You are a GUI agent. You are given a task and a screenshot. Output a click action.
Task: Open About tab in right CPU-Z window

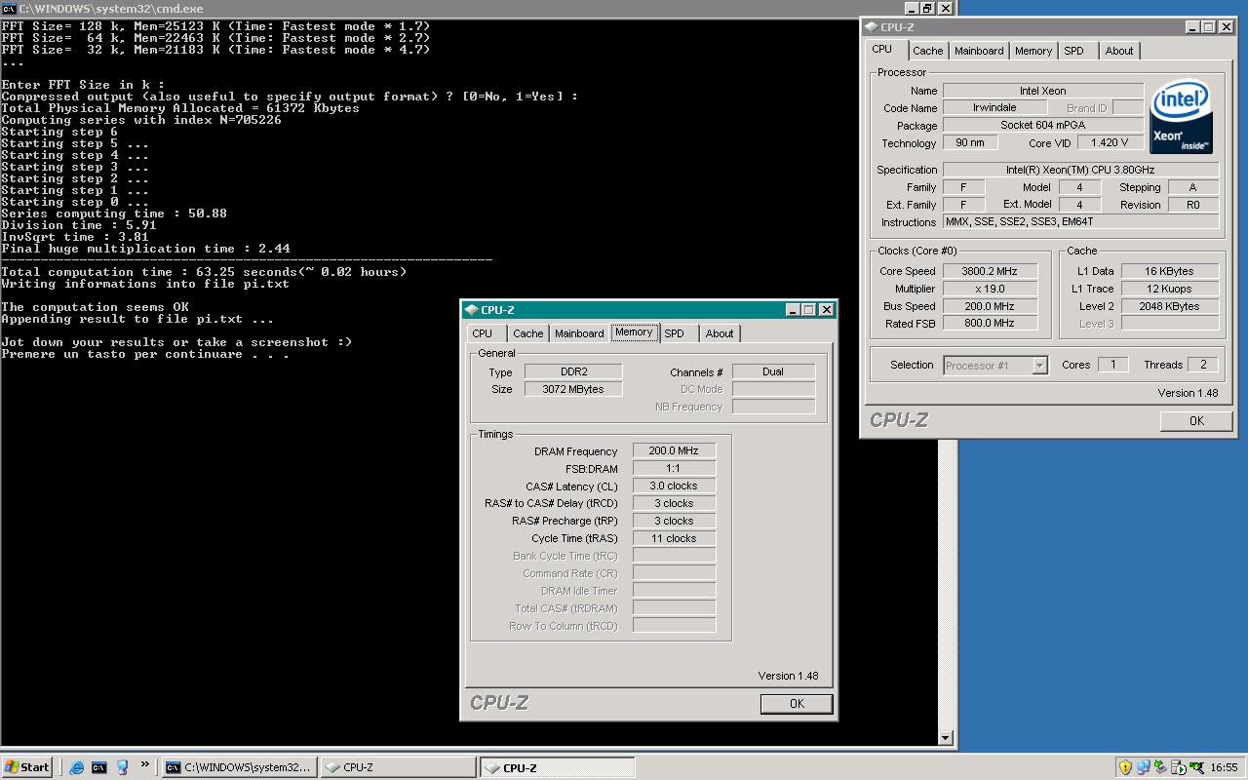pyautogui.click(x=1119, y=51)
